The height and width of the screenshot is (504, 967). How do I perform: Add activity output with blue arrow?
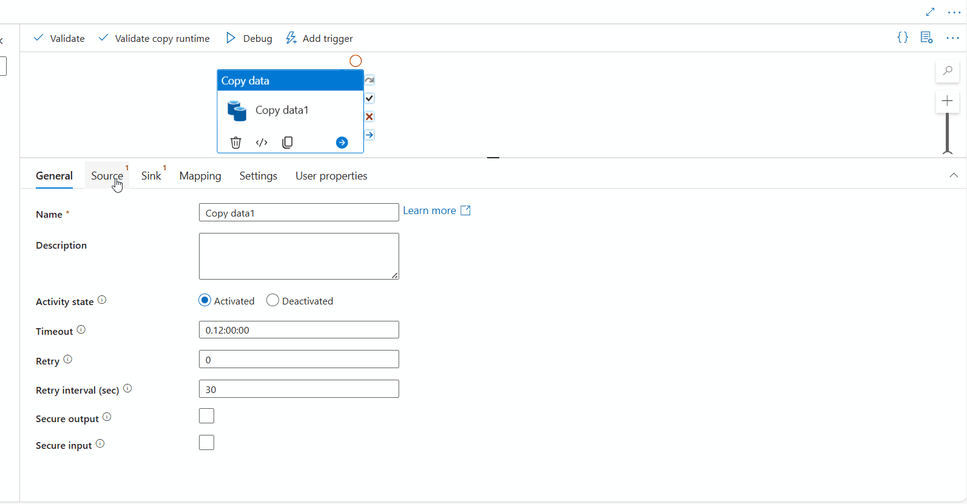click(x=342, y=143)
